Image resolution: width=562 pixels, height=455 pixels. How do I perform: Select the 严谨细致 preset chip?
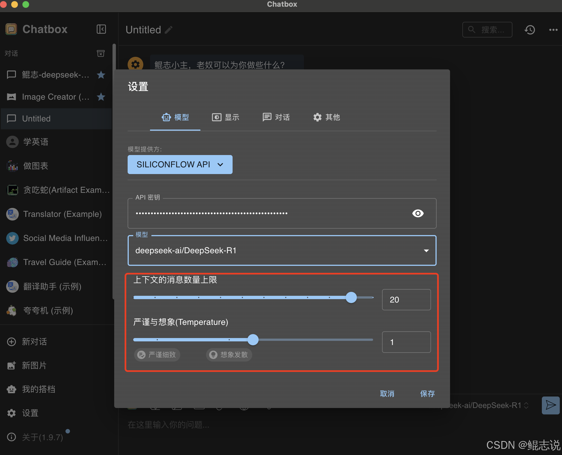[157, 355]
